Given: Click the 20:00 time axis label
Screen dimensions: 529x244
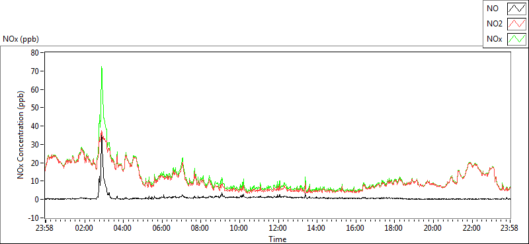Looking at the screenshot, I should (433, 227).
